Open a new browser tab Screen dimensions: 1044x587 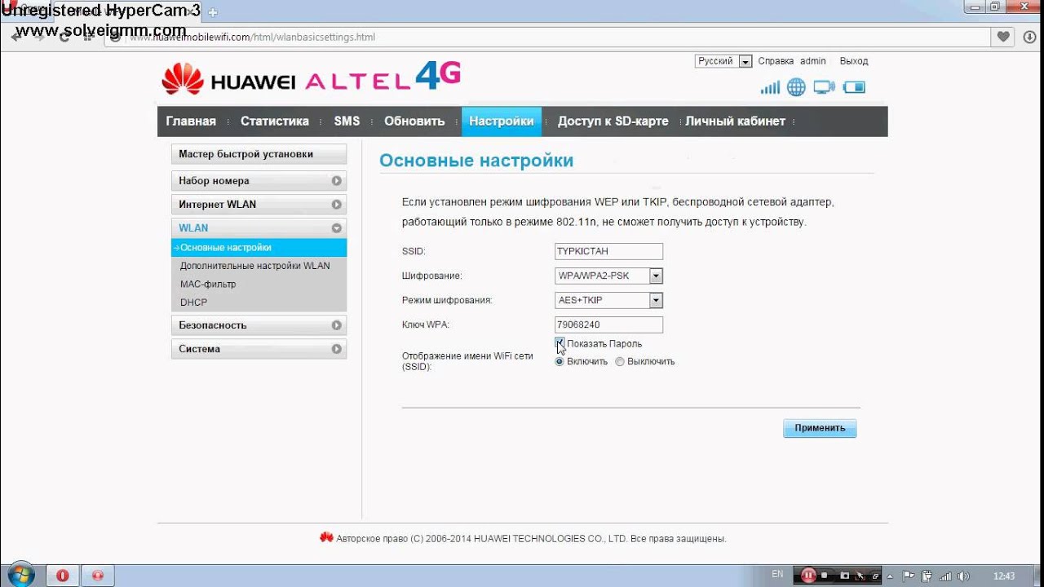[213, 13]
